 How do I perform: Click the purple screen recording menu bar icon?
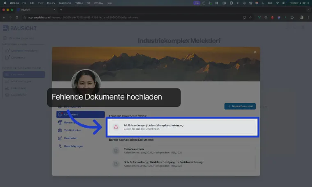click(197, 3)
